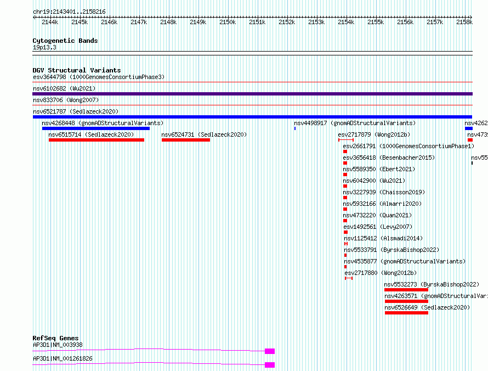Click the nsv3227939 red variant square
Screen dimensions: 488x371
tap(345, 198)
